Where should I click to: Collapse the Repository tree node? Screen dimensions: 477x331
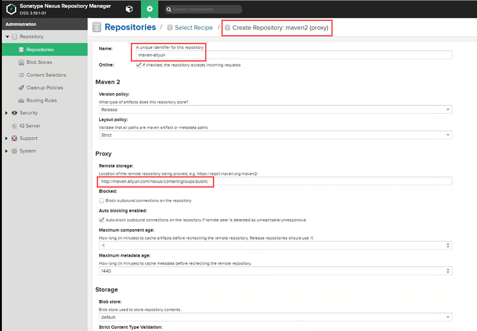pos(7,37)
